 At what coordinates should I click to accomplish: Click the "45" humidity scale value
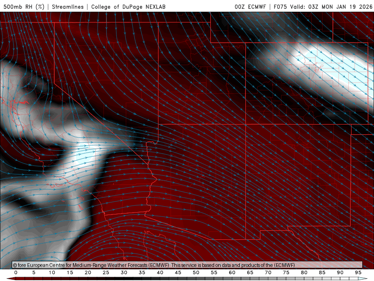178,273
